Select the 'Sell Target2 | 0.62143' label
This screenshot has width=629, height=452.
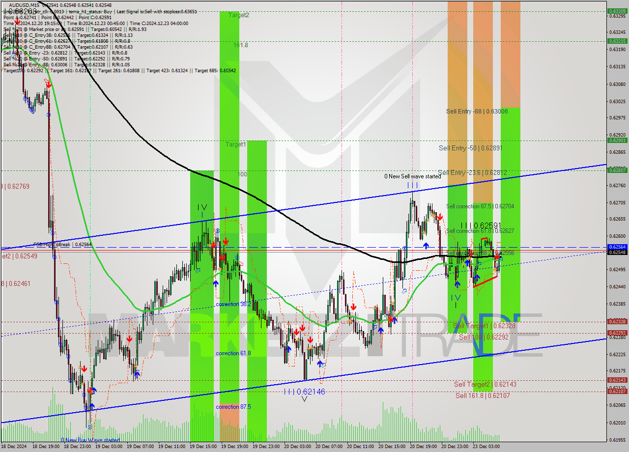485,384
